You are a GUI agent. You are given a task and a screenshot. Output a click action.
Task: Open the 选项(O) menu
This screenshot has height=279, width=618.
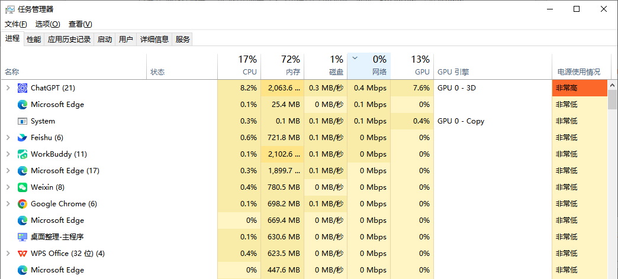coord(48,24)
